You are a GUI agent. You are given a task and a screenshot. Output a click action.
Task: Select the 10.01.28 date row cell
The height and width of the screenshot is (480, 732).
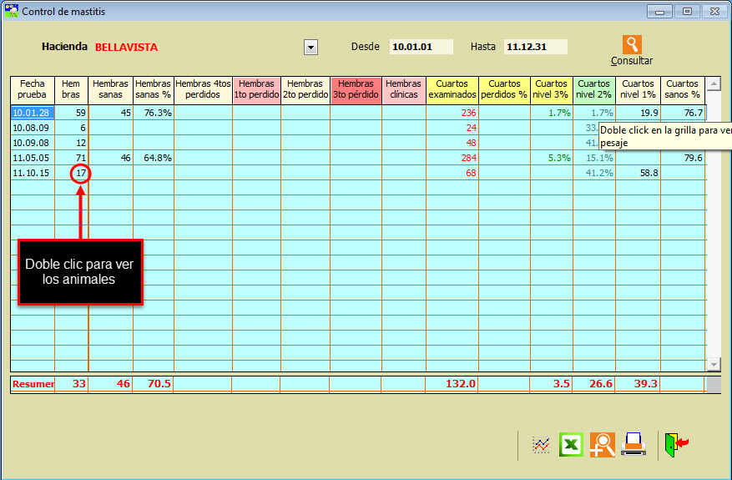(33, 113)
